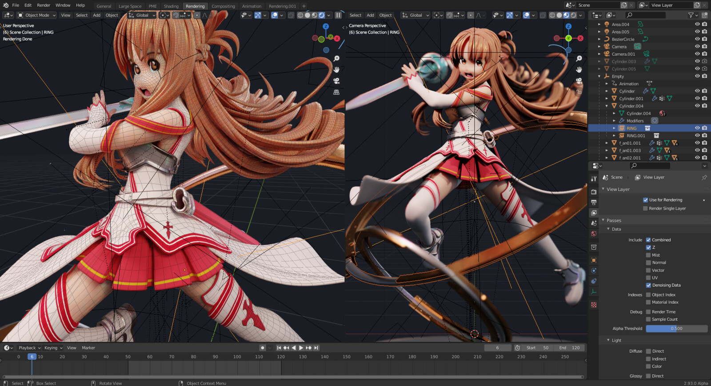711x386 pixels.
Task: Click pan hand icon in camera viewport
Action: click(x=579, y=70)
